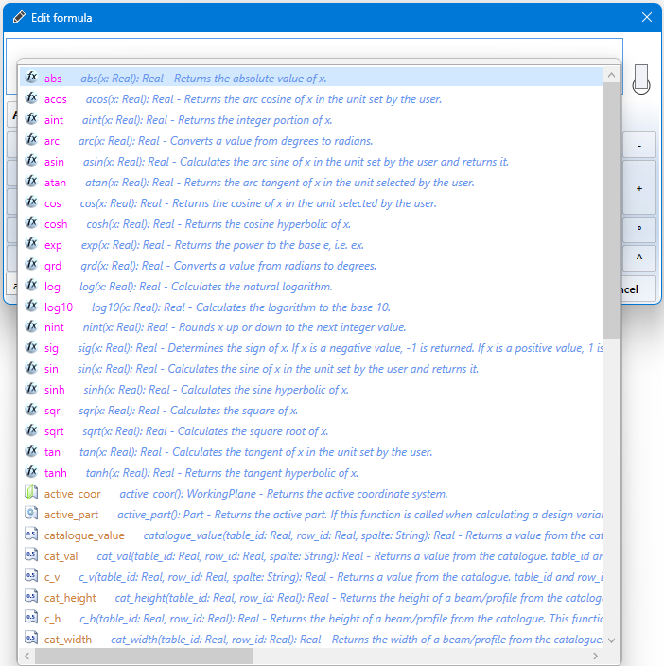The height and width of the screenshot is (666, 664).
Task: Click the icon right of formula field
Action: (641, 79)
